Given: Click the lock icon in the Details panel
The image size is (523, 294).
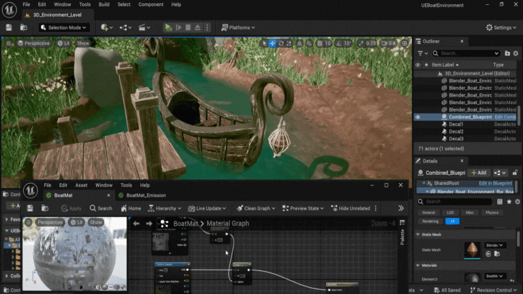Looking at the screenshot, I should pyautogui.click(x=515, y=173).
